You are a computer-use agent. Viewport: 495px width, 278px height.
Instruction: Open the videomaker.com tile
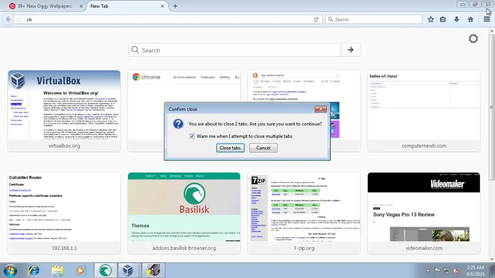point(424,213)
